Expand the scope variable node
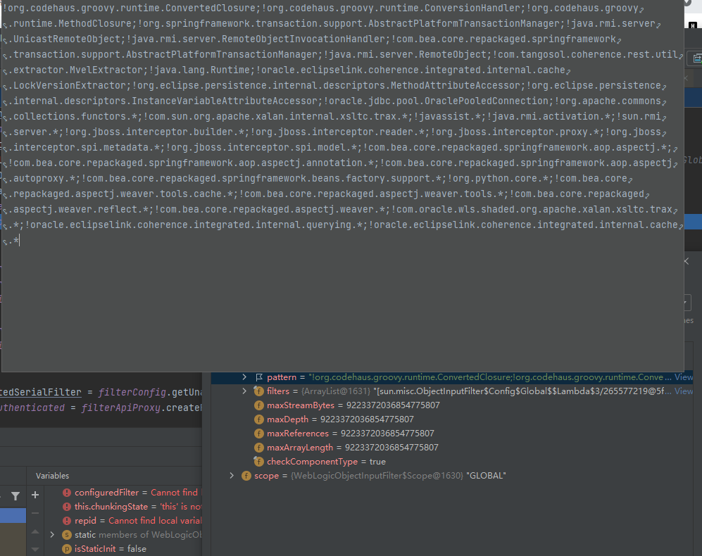 click(x=232, y=476)
